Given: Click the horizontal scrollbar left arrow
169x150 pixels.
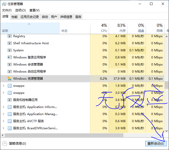Looking at the screenshot, I should tap(3, 135).
